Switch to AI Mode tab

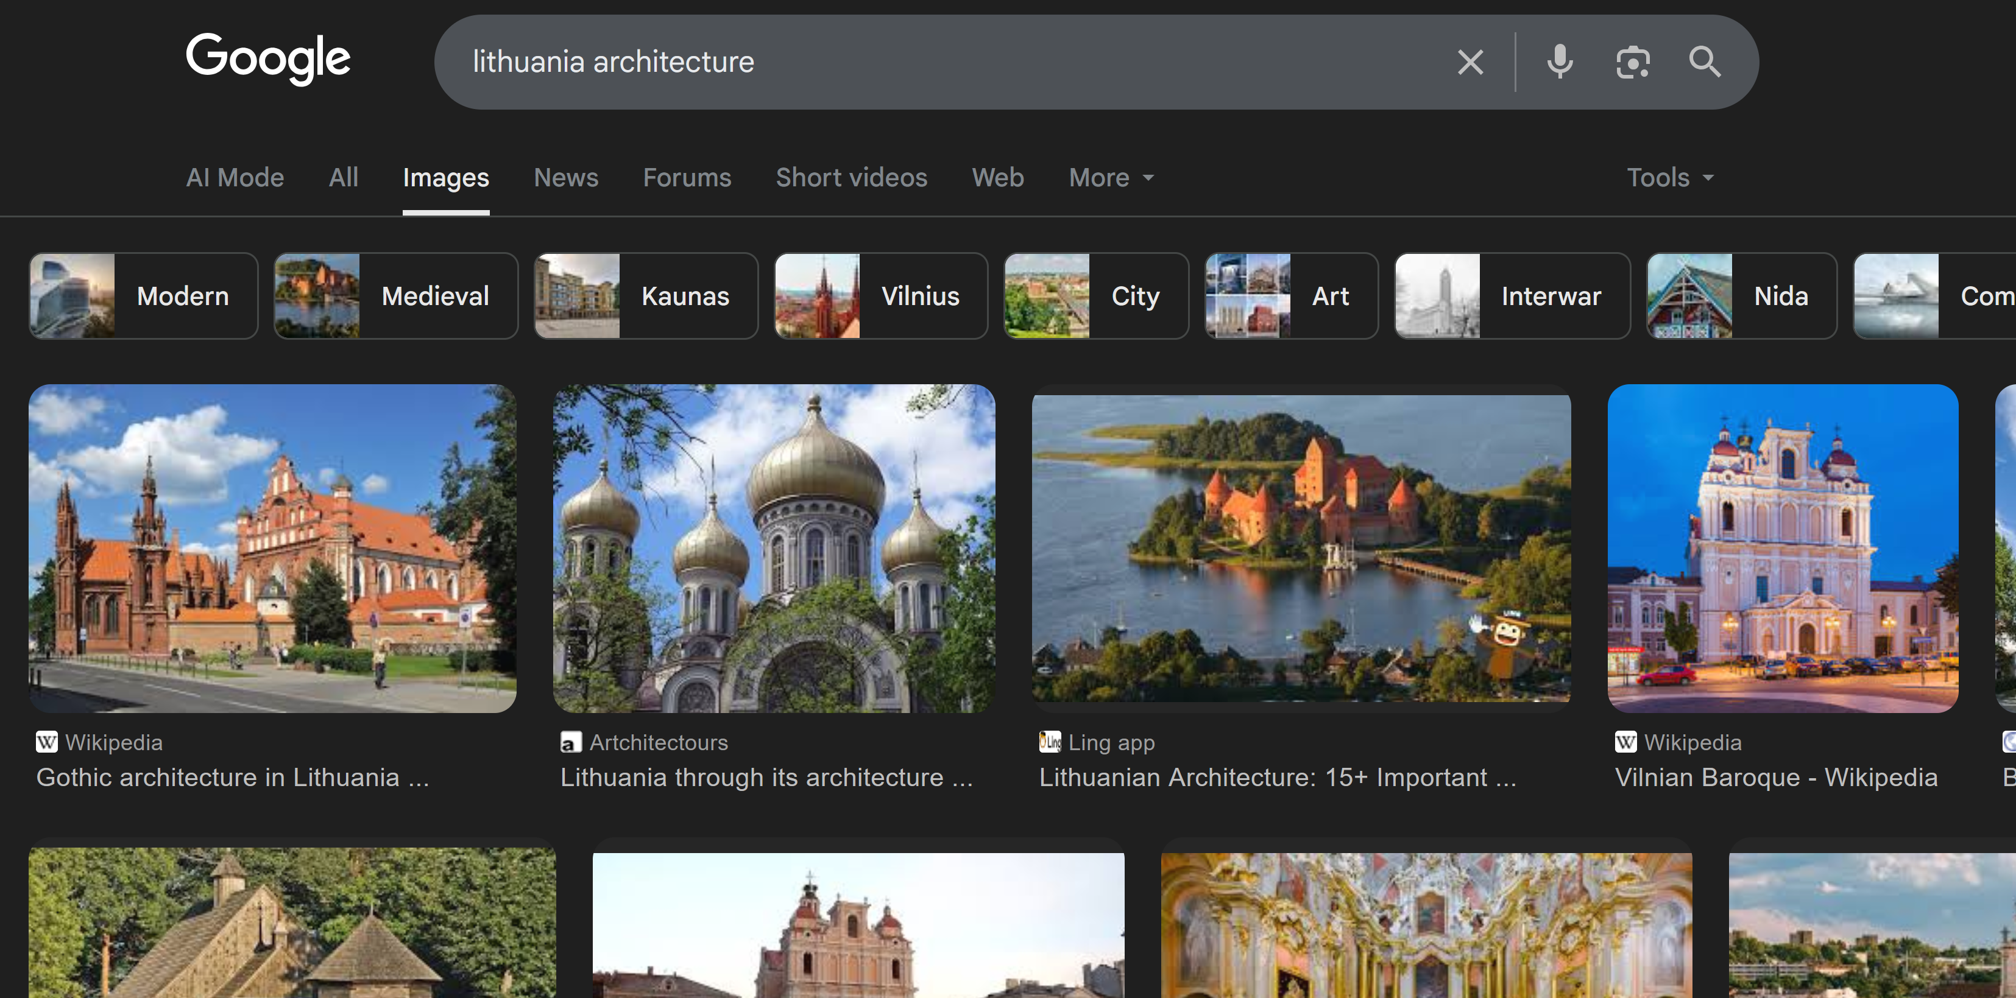click(x=235, y=178)
